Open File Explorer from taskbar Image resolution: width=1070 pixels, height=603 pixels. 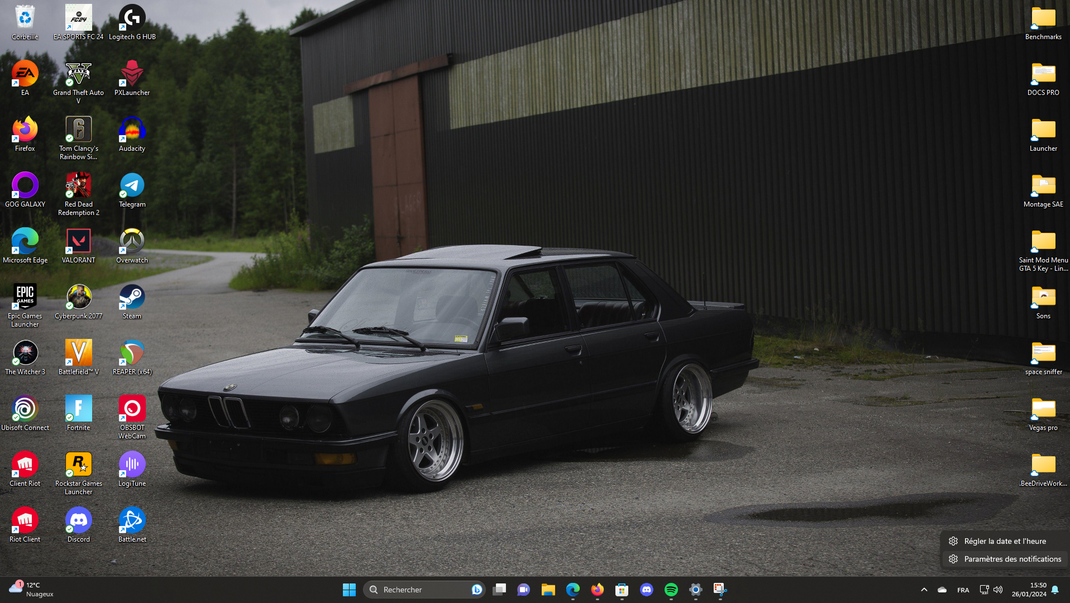[548, 590]
